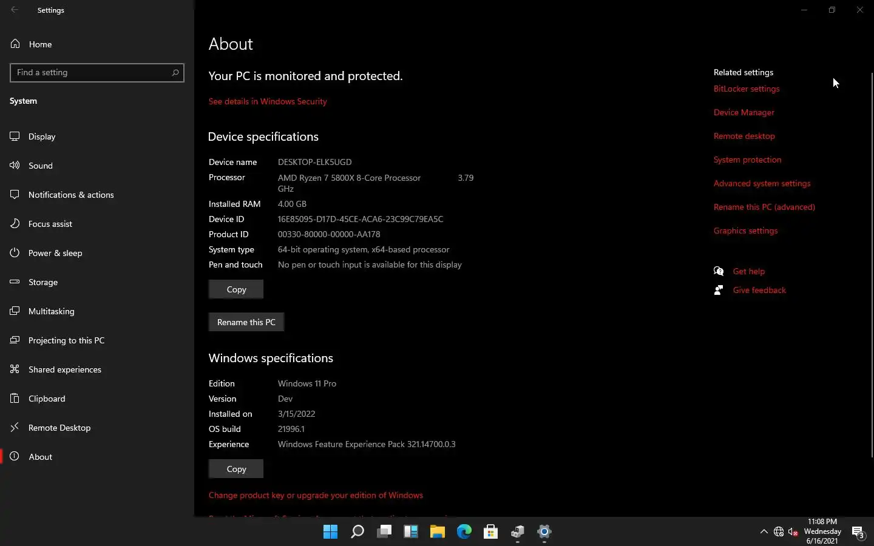Select the Notifications & actions icon
874x546 pixels.
pyautogui.click(x=15, y=194)
